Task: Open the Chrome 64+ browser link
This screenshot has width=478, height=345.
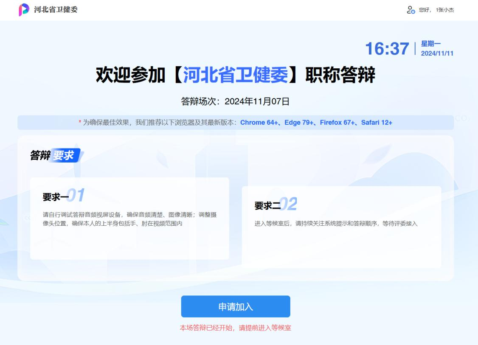Action: click(260, 123)
